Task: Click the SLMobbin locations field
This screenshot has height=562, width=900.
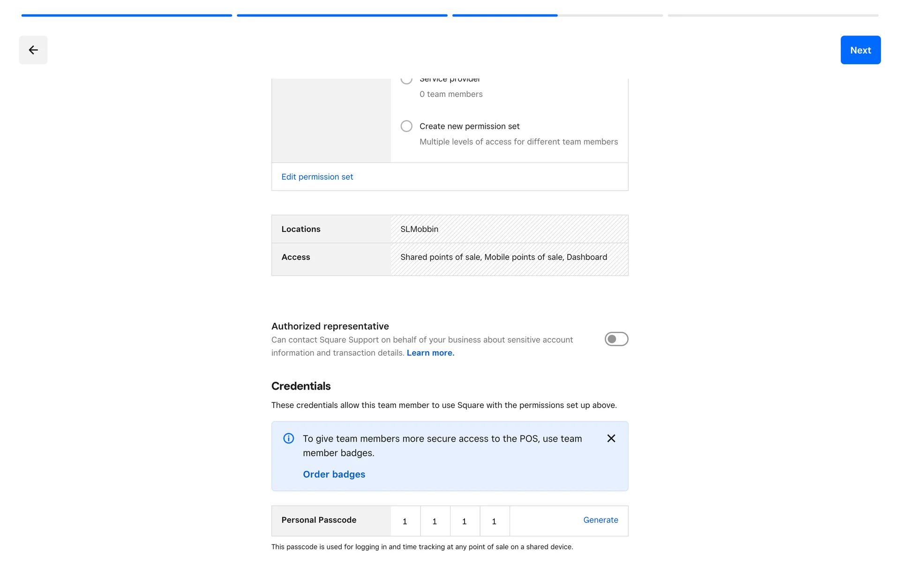Action: tap(509, 229)
